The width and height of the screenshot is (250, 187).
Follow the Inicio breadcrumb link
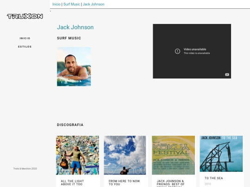(56, 4)
